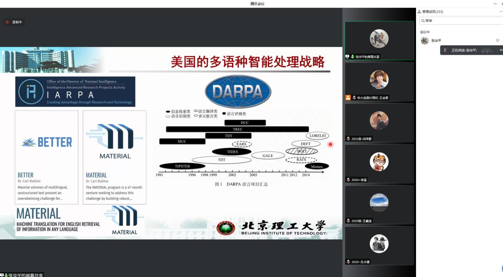The height and width of the screenshot is (277, 503).
Task: Click the TIPSTER ellipse in the DARPA timeline
Action: pos(183,166)
